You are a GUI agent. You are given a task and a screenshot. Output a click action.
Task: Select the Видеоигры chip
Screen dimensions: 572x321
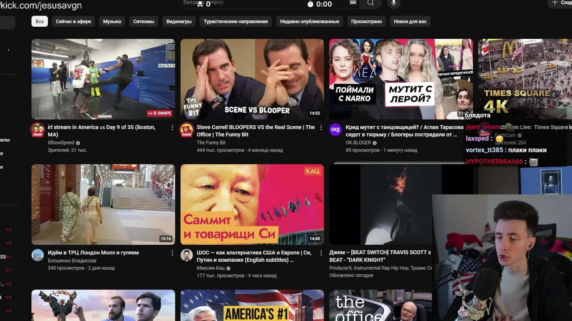[179, 21]
